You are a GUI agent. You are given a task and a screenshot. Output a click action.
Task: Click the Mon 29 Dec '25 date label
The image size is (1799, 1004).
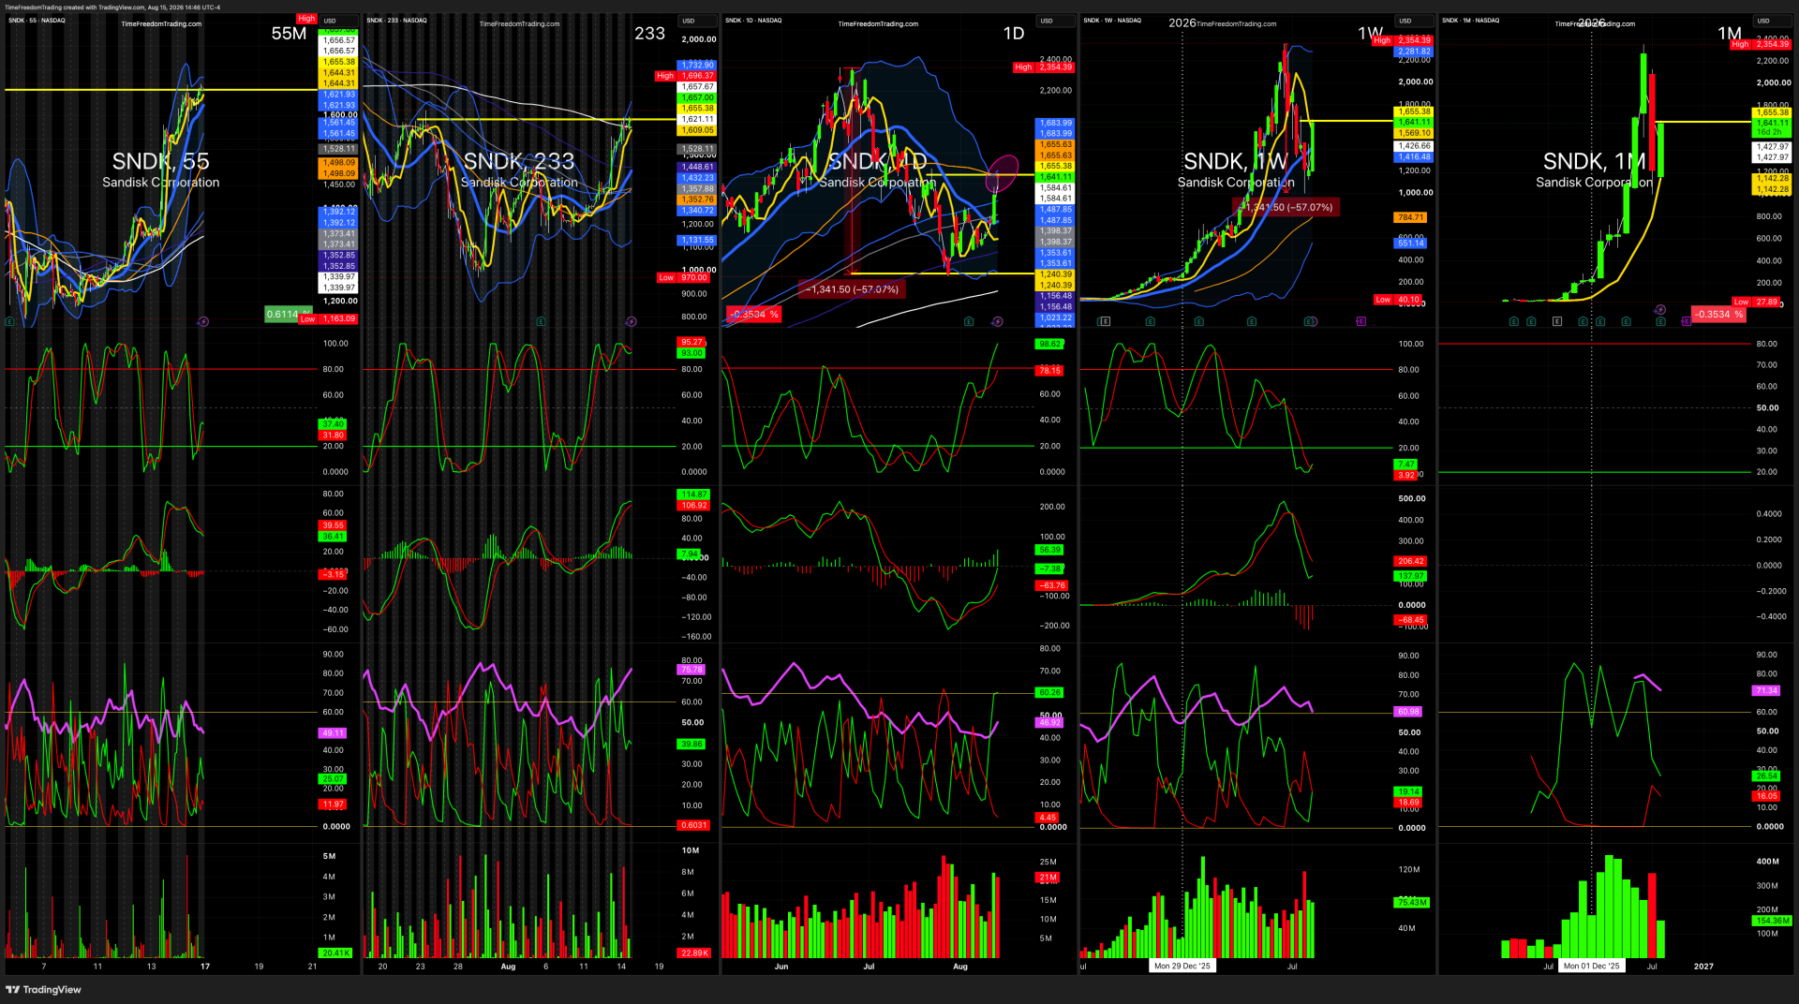point(1182,966)
